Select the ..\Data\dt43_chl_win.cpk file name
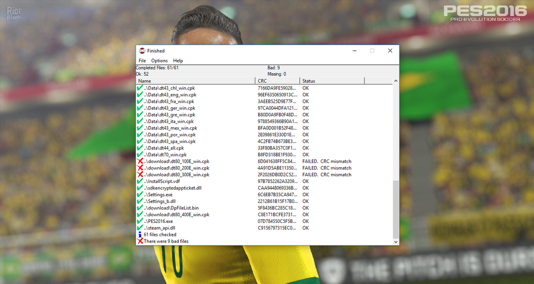The height and width of the screenshot is (284, 534). pyautogui.click(x=169, y=88)
